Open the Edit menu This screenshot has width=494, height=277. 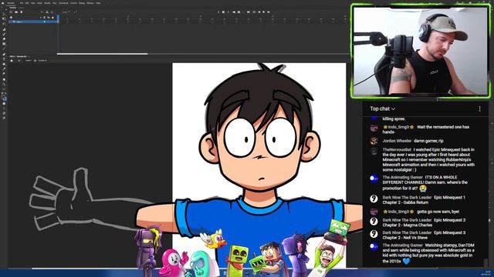pyautogui.click(x=27, y=3)
